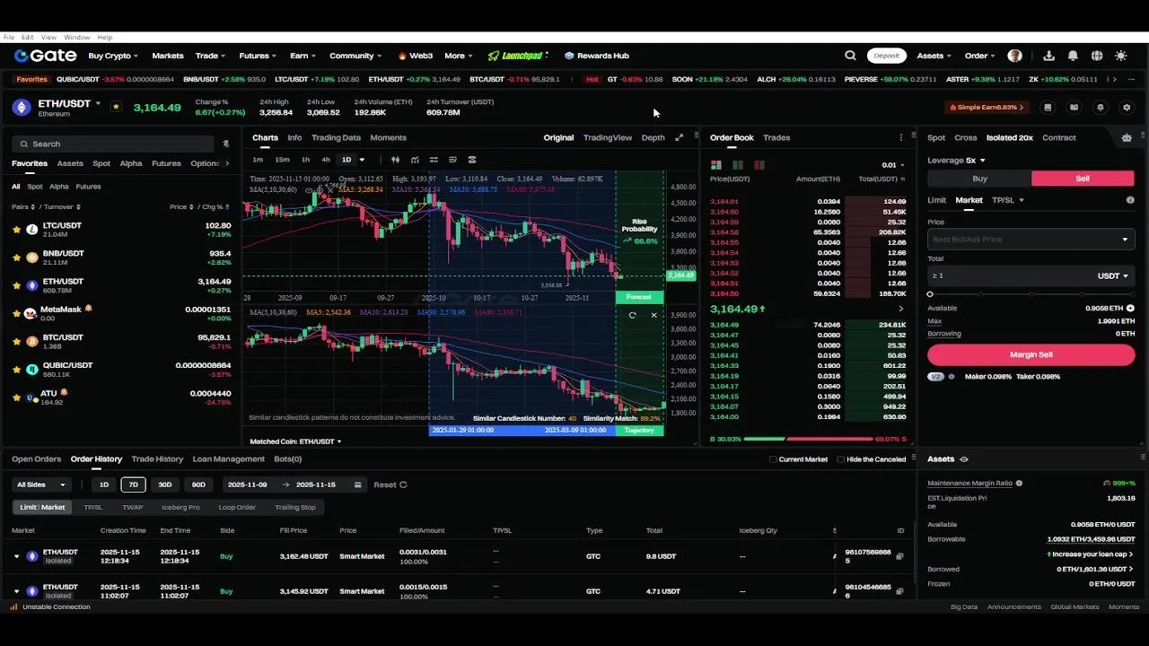1149x646 pixels.
Task: Click the plus icon beside Available balance
Action: pyautogui.click(x=1130, y=308)
